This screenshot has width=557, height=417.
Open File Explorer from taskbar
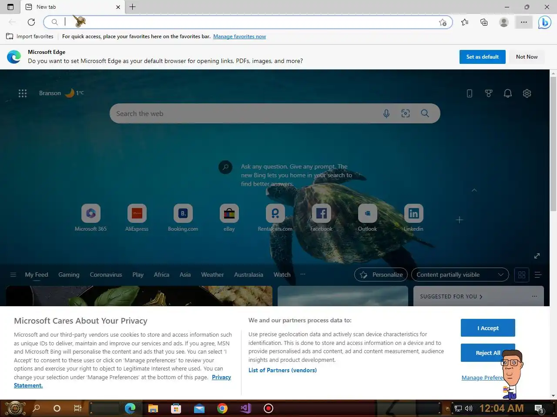[153, 408]
